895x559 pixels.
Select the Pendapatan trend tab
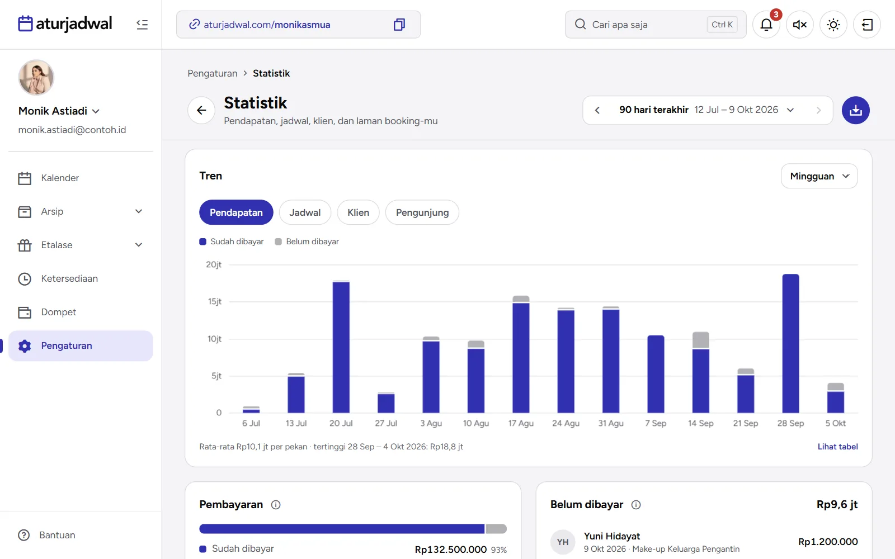(x=236, y=212)
